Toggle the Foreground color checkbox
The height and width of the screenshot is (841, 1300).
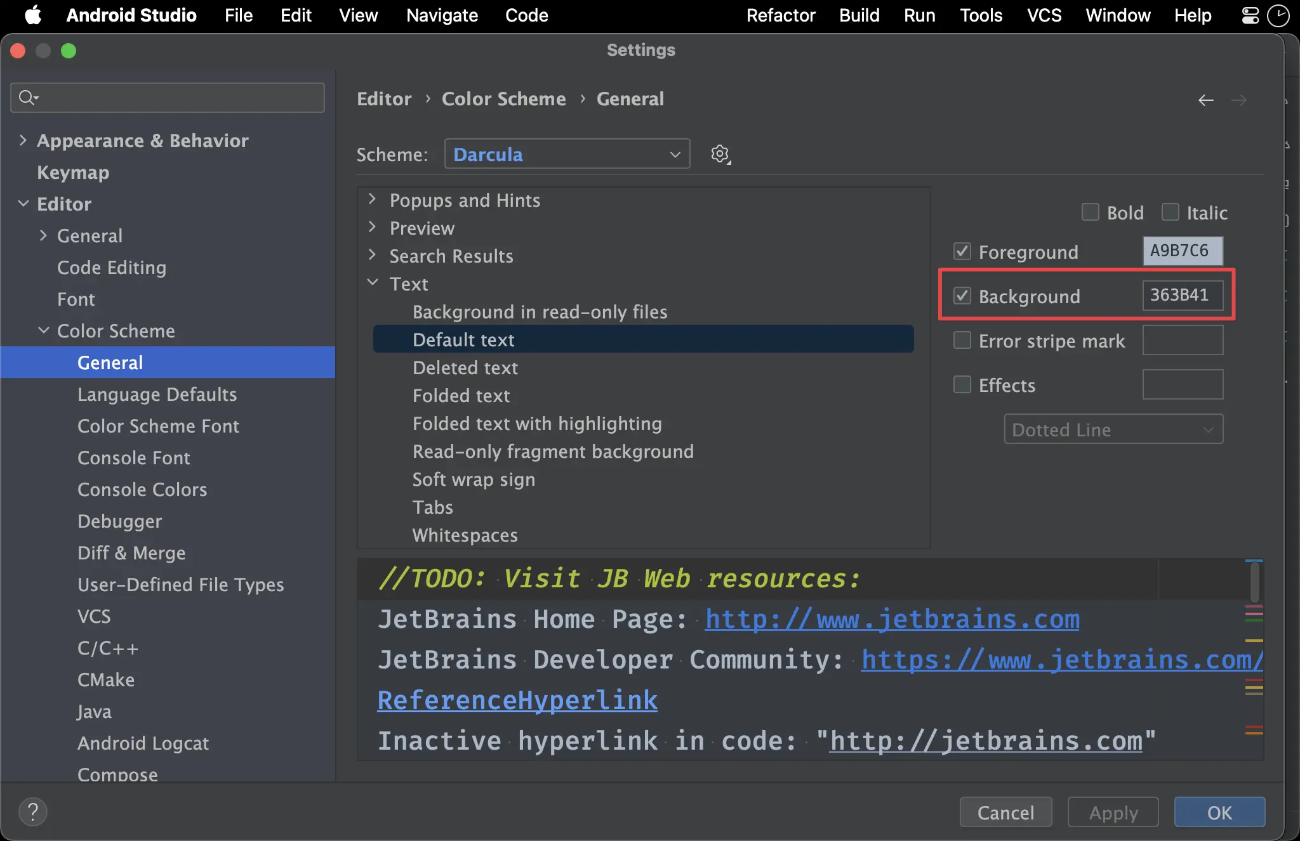(963, 251)
